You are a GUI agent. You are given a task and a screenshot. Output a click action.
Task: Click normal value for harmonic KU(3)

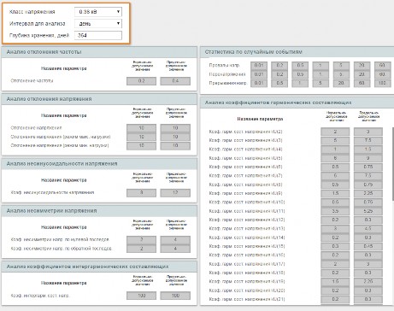[x=335, y=140]
